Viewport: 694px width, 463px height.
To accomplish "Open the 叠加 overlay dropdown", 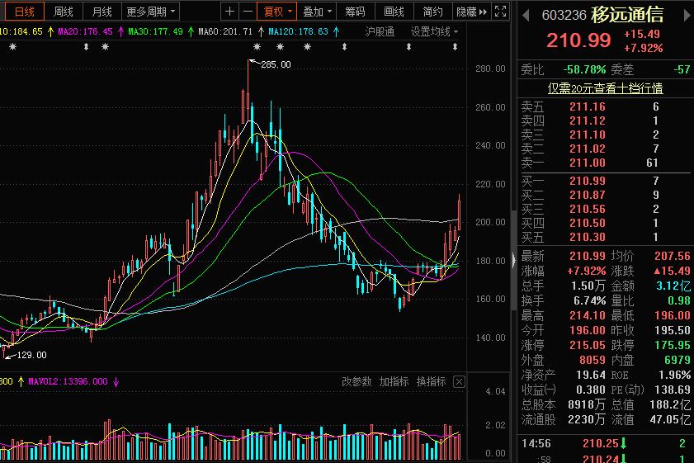I will pos(318,12).
